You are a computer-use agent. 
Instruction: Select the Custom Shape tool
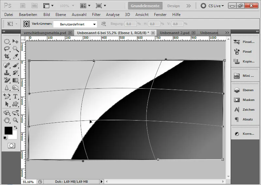(x=15, y=104)
